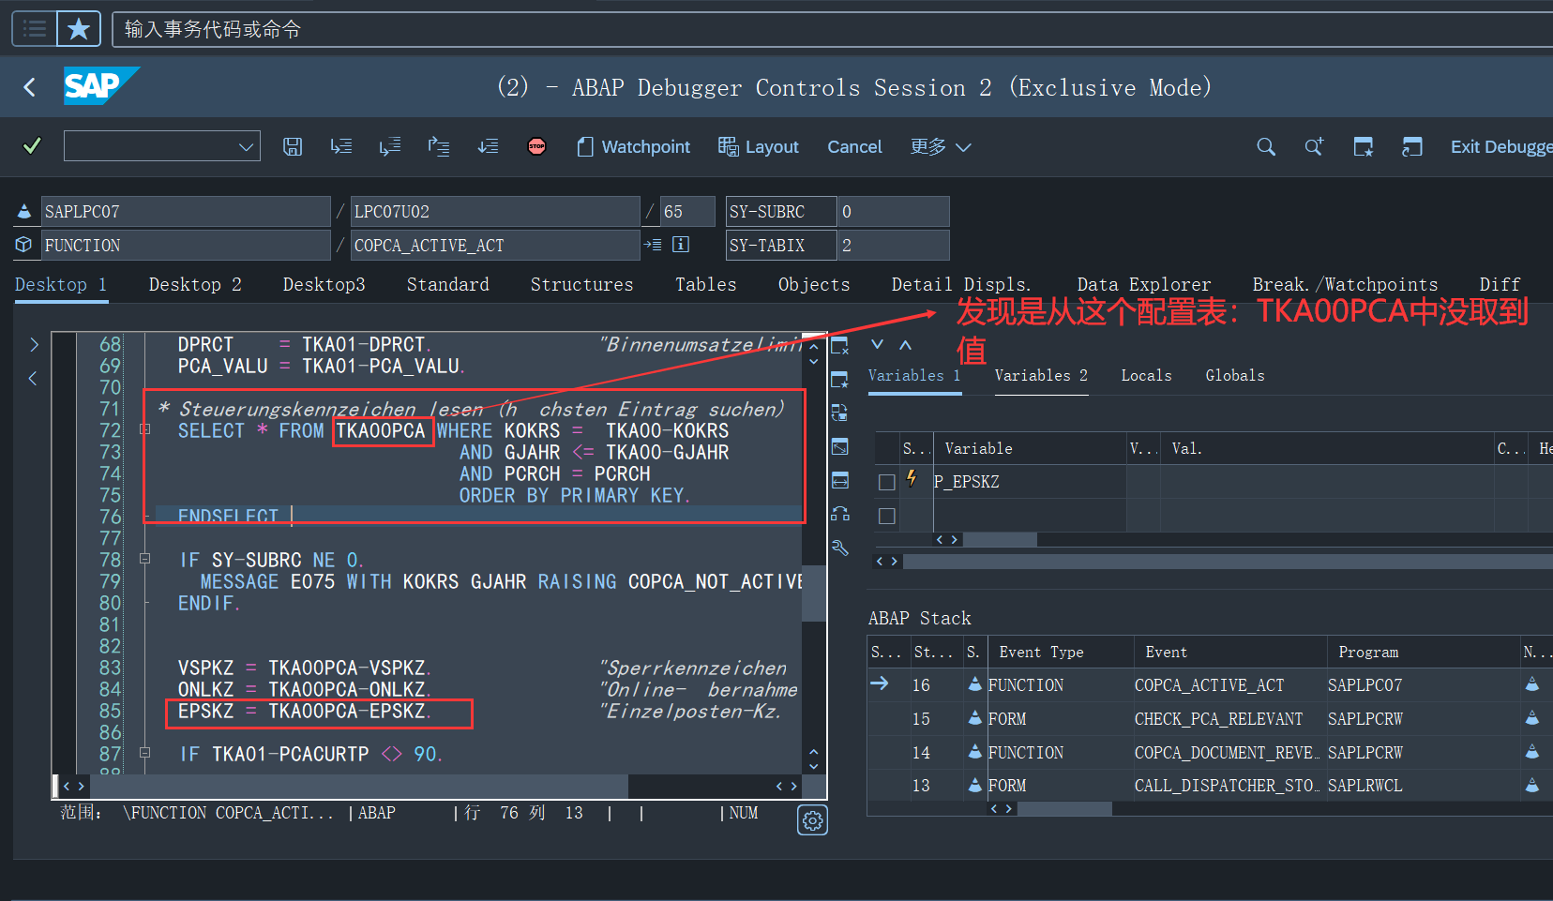Tick the checkbox for P_EPSKZ row
The height and width of the screenshot is (901, 1553).
pos(886,482)
